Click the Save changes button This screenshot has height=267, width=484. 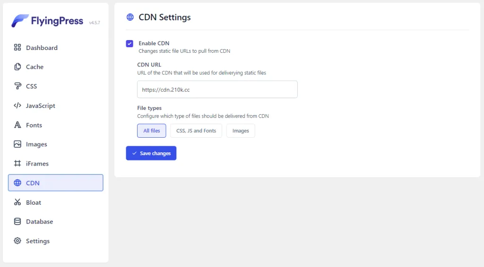pyautogui.click(x=151, y=153)
